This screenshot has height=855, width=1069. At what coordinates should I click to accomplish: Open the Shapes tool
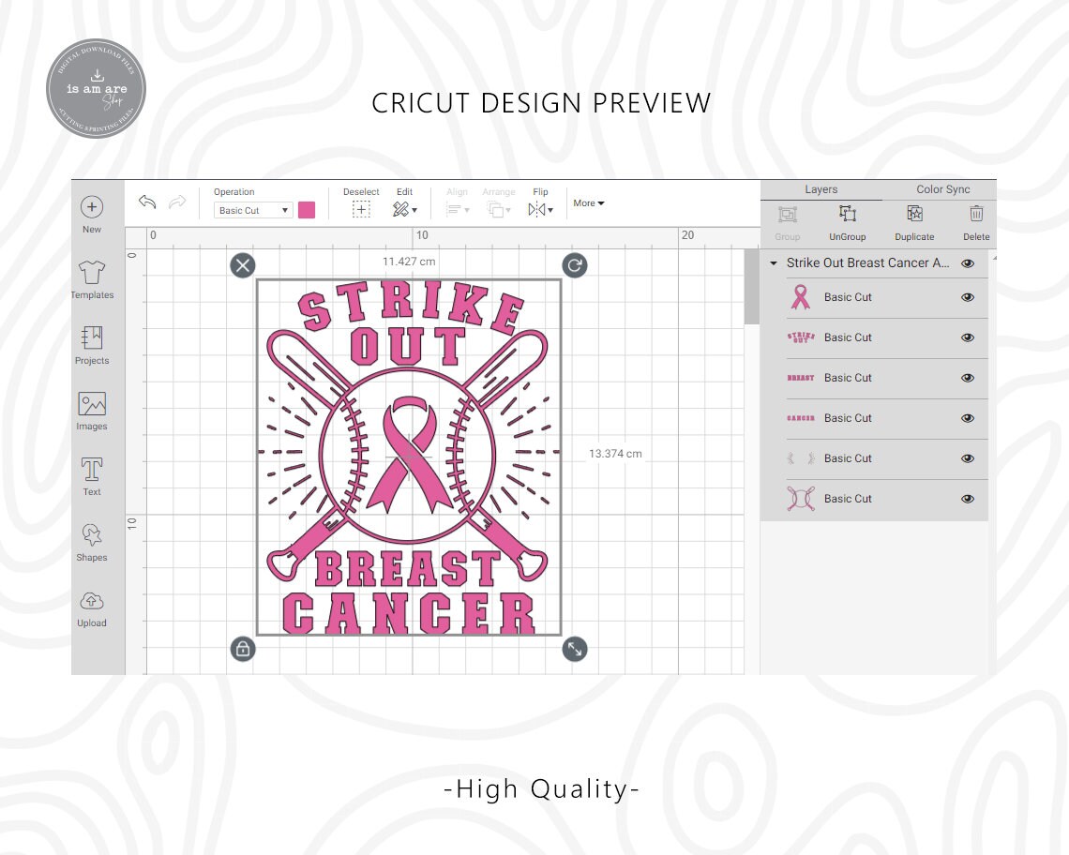(91, 537)
